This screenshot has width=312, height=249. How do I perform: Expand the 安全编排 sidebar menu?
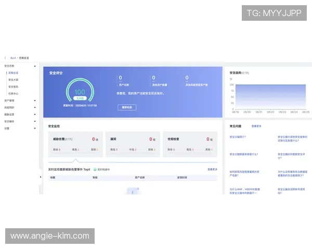(x=35, y=121)
